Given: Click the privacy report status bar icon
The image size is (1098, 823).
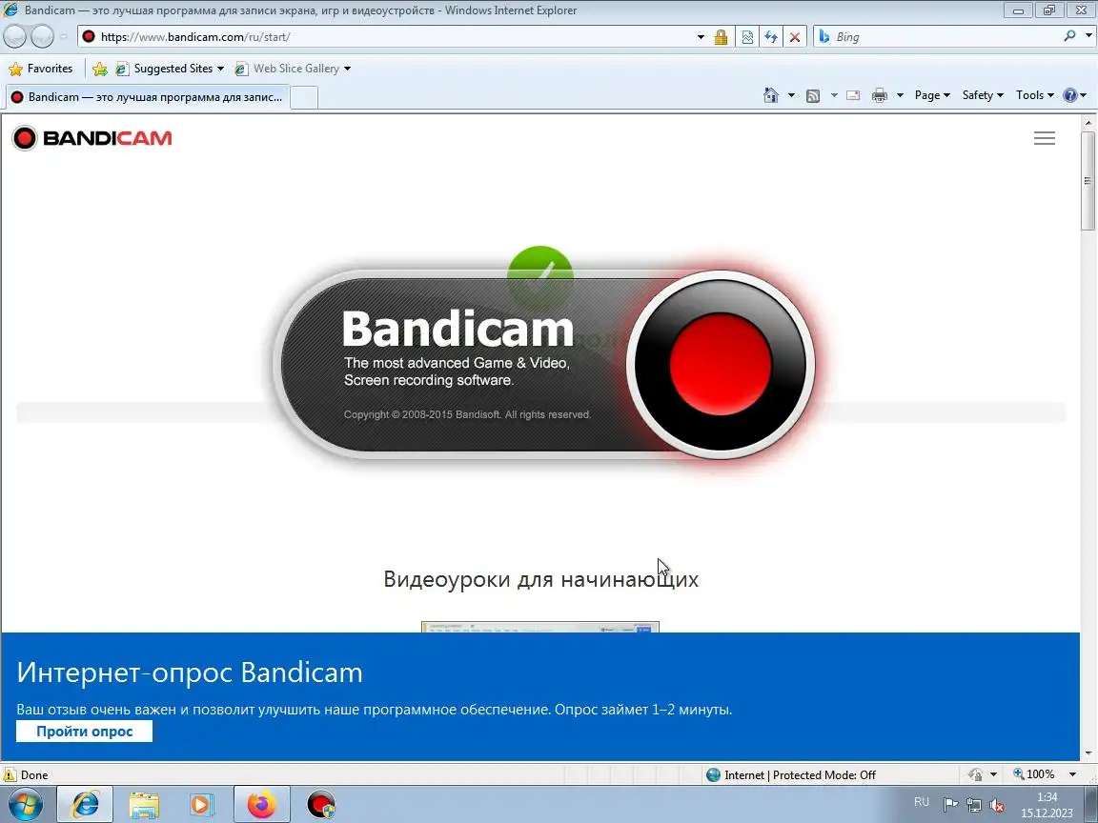Looking at the screenshot, I should click(975, 774).
